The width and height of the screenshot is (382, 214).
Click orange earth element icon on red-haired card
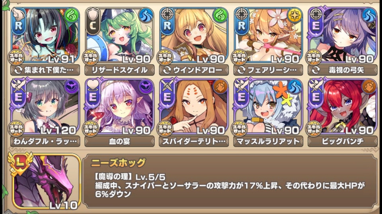(369, 87)
